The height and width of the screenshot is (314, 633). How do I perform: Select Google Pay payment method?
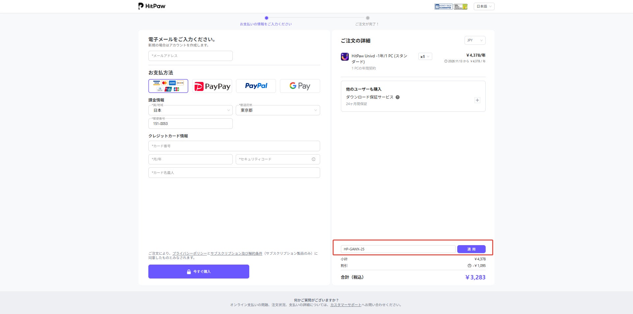[300, 86]
